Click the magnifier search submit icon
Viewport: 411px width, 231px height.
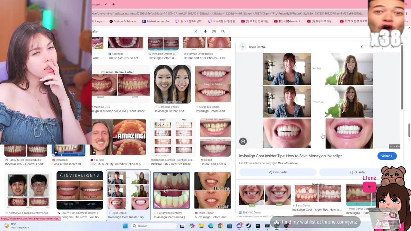tap(223, 31)
